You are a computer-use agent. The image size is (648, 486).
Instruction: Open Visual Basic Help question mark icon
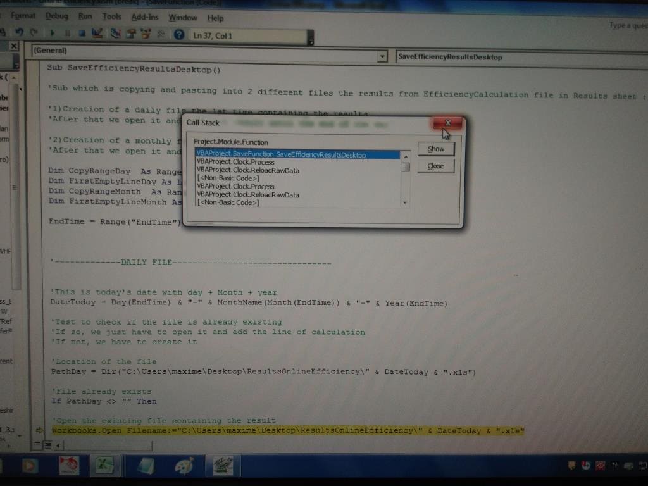pyautogui.click(x=178, y=35)
